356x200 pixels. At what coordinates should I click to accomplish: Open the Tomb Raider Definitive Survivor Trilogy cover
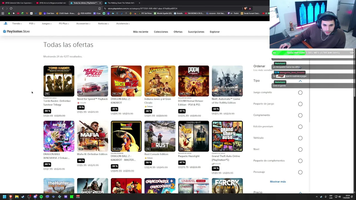(x=59, y=81)
